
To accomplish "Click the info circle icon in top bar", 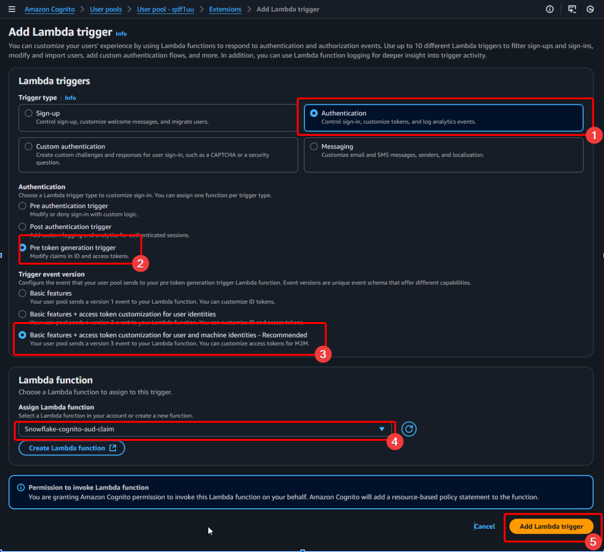I will coord(550,9).
